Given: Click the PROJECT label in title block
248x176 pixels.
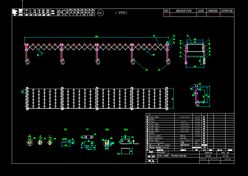Looking at the screenshot, I should pyautogui.click(x=162, y=153).
